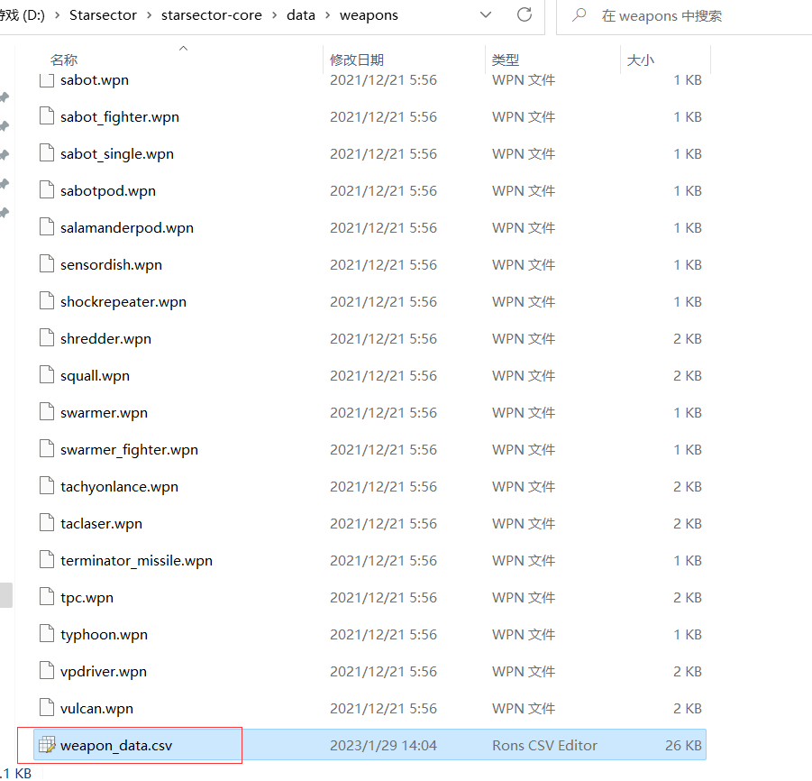Click the sabot.wpn file icon

tap(47, 80)
